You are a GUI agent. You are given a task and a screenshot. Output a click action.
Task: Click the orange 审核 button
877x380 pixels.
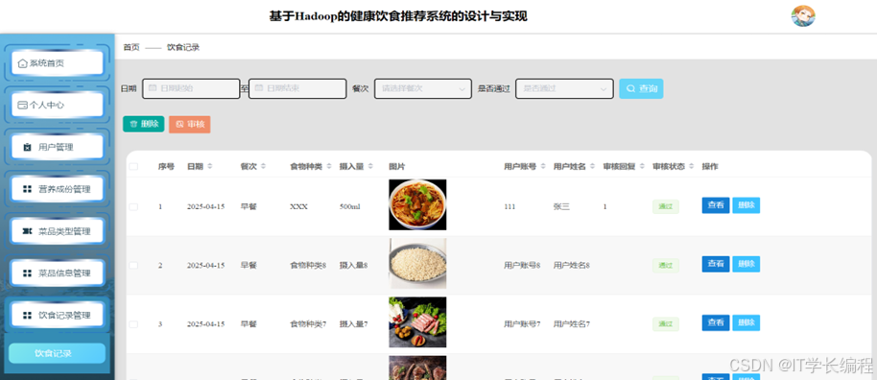(x=190, y=124)
